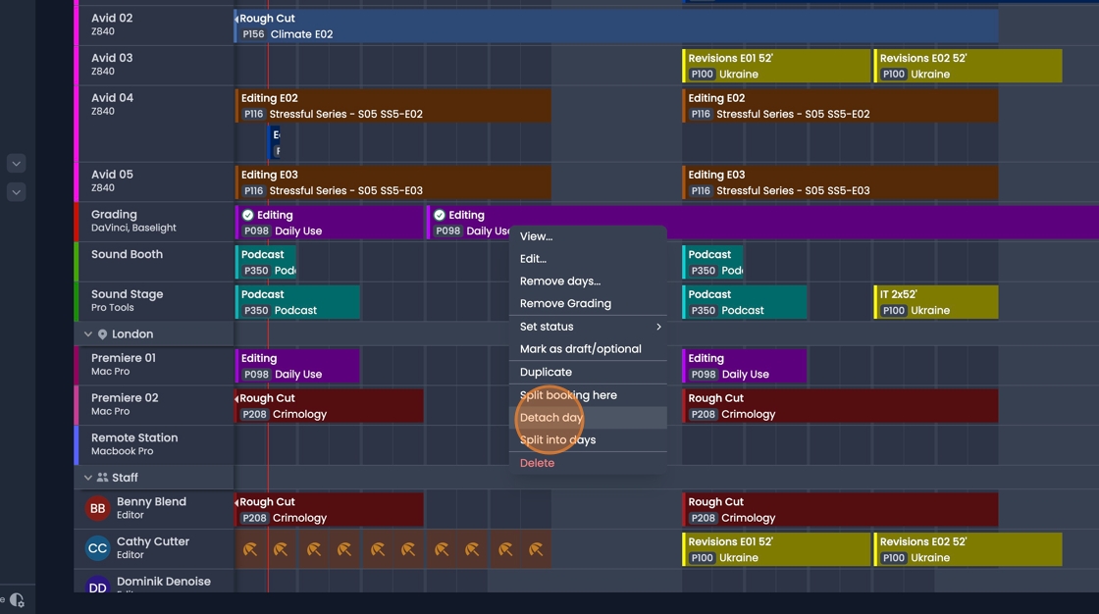Click the Staff group people icon
Screen dimensions: 1099x614
(102, 478)
